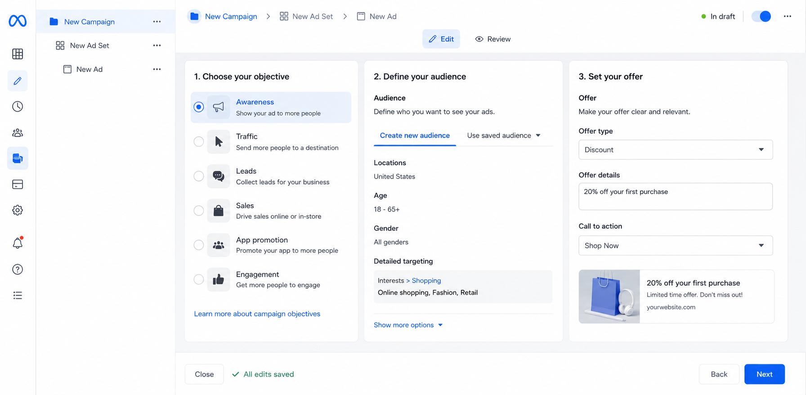Click the All edits saved status
The height and width of the screenshot is (395, 806).
263,374
